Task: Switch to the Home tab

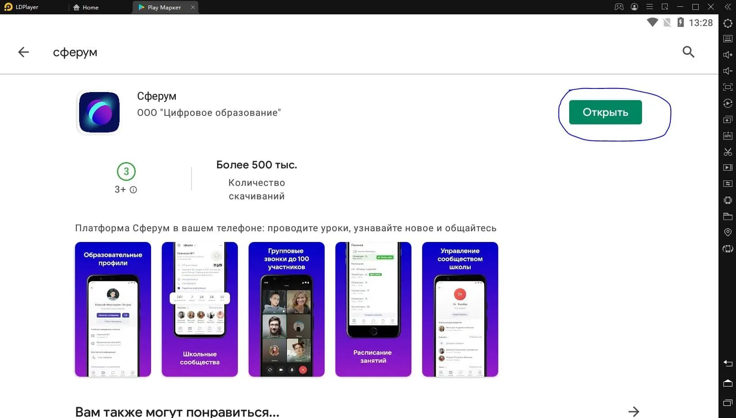Action: [x=86, y=7]
